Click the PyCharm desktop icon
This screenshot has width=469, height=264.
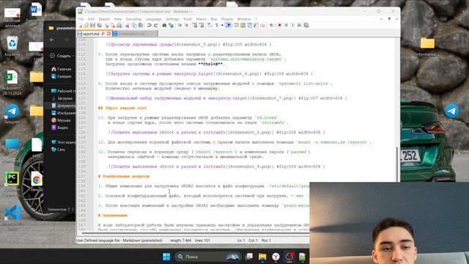click(12, 179)
